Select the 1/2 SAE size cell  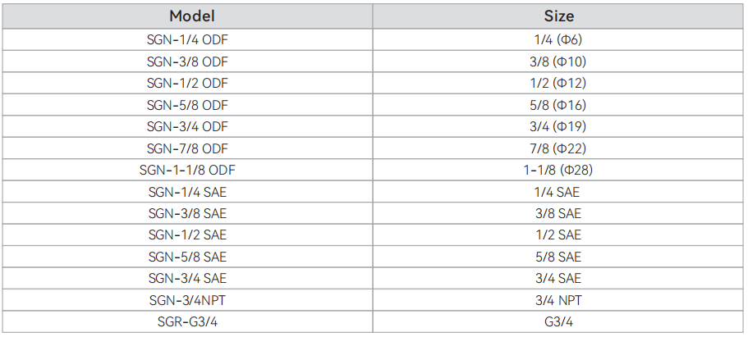558,235
